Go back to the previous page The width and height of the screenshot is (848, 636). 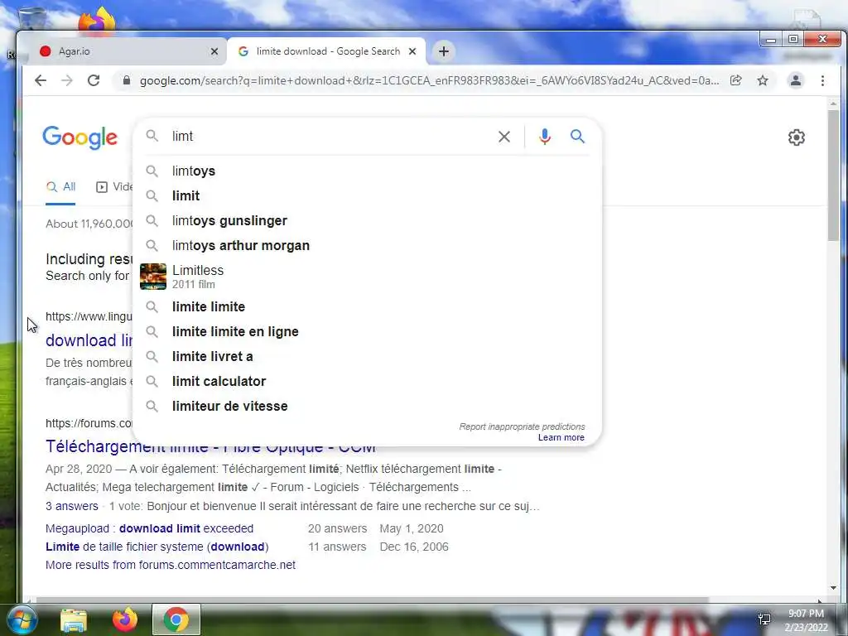(41, 80)
